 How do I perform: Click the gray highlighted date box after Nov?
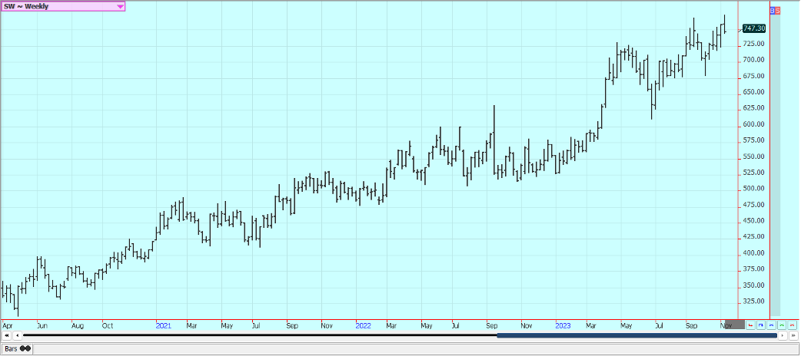pos(735,325)
